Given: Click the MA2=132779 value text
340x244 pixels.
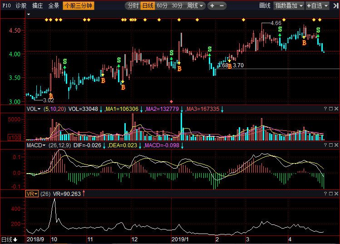Looking at the screenshot, I should coord(163,109).
